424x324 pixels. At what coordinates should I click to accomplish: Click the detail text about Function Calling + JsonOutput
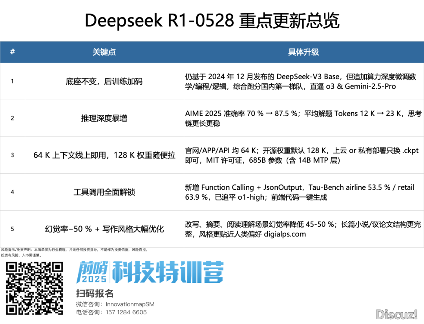click(299, 192)
